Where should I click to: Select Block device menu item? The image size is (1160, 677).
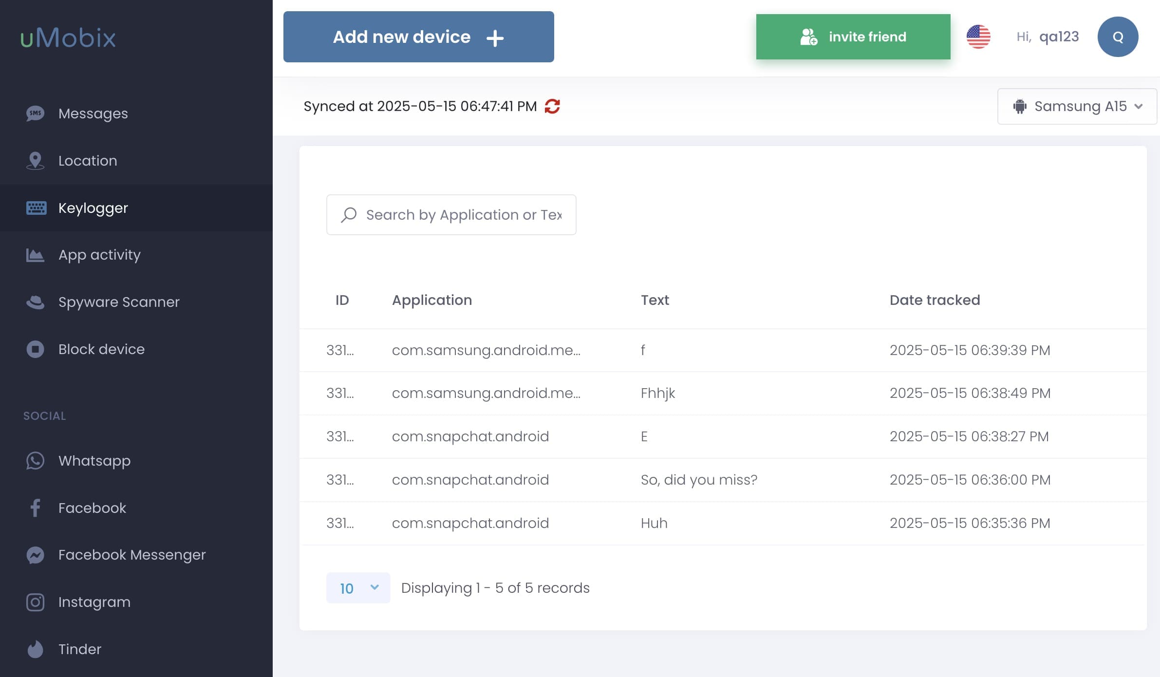click(101, 349)
